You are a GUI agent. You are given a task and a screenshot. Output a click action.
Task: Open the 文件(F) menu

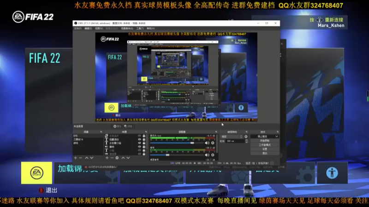(x=77, y=29)
